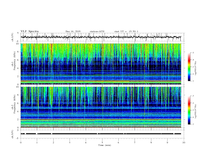
Task: Click the lower log(PSD) colorbar label
Action: click(x=196, y=111)
